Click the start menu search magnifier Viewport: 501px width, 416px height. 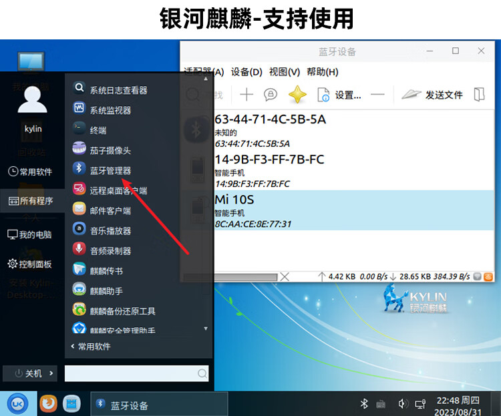click(x=202, y=373)
